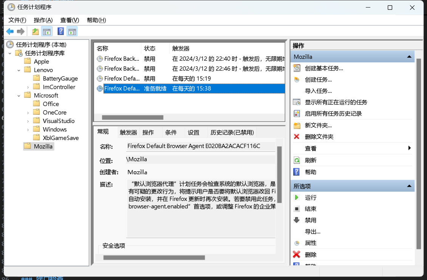Select the Firefox task triggered at 22:46
The height and width of the screenshot is (280, 427).
pyautogui.click(x=190, y=69)
